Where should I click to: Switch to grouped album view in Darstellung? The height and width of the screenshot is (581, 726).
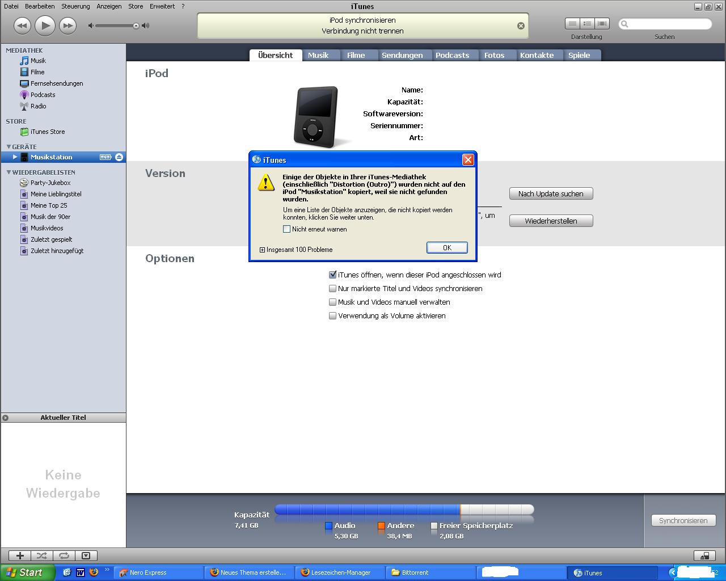(587, 23)
